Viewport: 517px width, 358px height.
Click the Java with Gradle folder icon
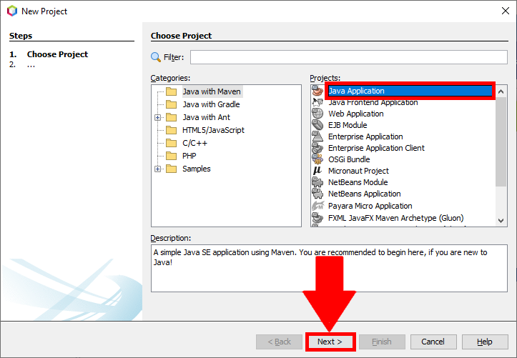click(171, 104)
